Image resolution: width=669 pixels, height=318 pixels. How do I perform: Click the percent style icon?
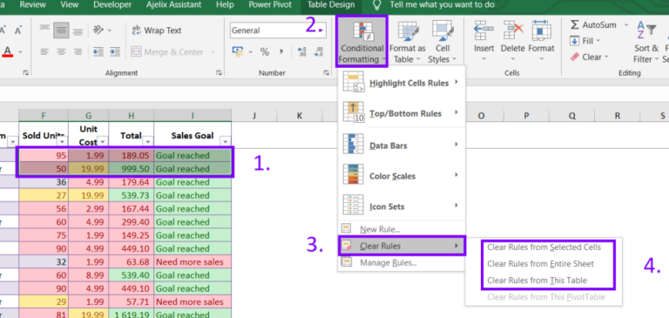pyautogui.click(x=265, y=52)
